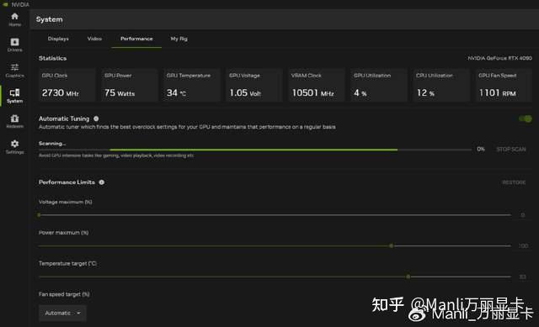Screen dimensions: 539x327
Task: Click the System page title
Action: pyautogui.click(x=49, y=19)
